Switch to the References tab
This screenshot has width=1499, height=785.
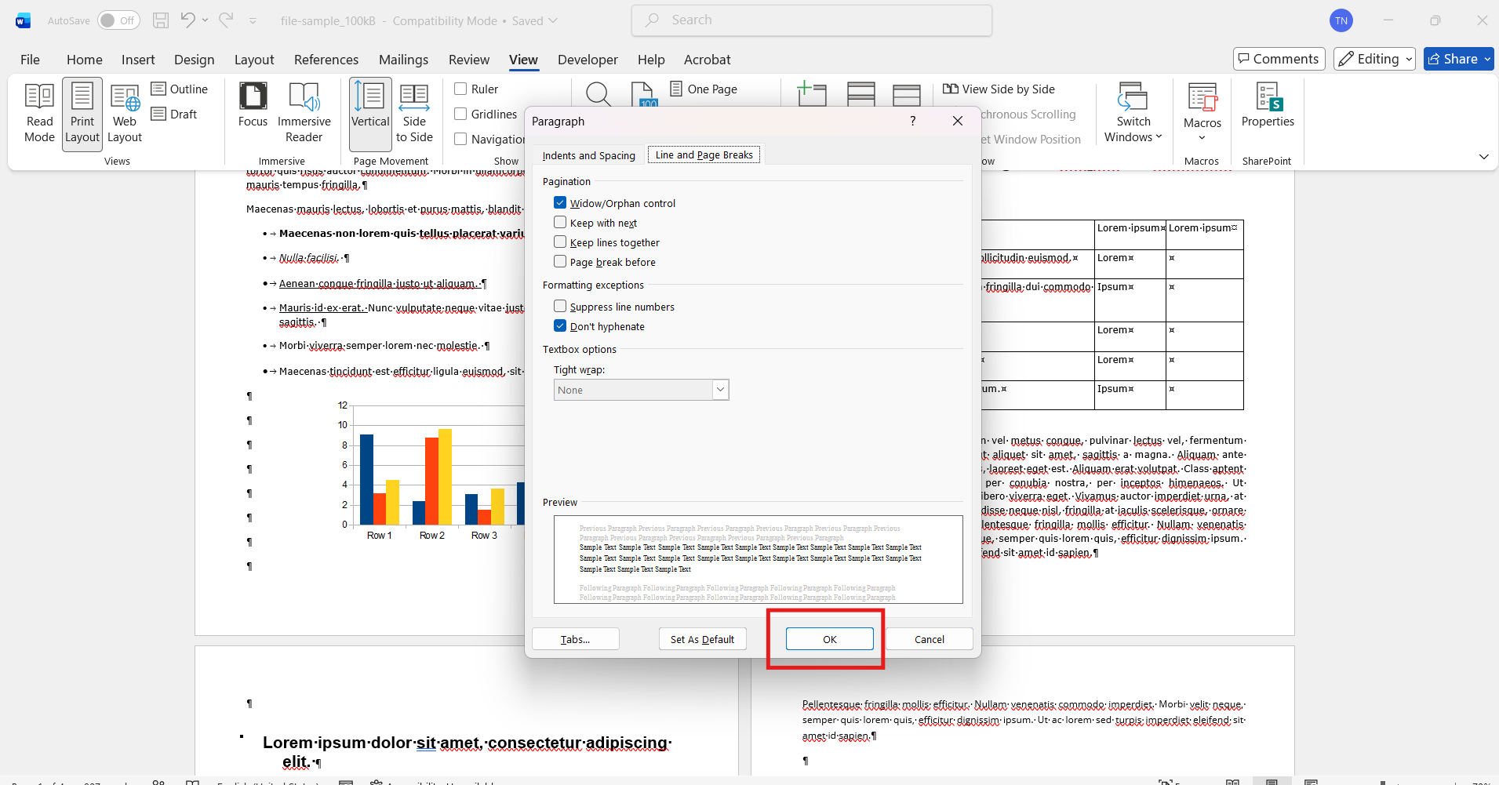326,60
